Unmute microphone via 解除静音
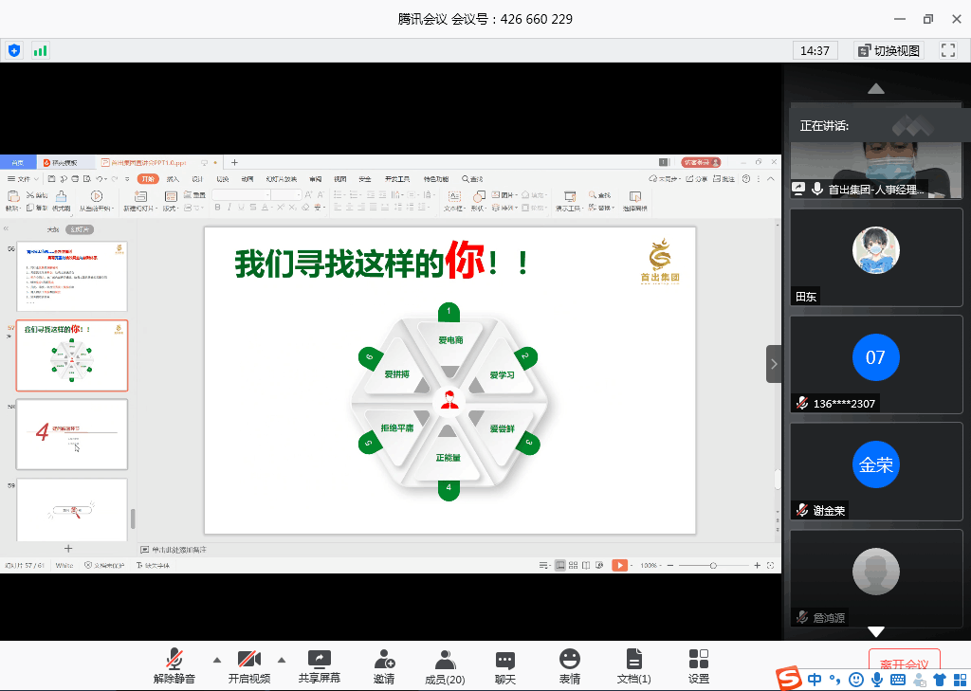 coord(174,666)
